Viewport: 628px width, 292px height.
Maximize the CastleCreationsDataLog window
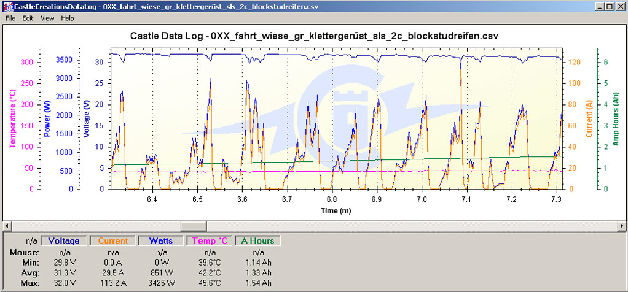(x=609, y=6)
